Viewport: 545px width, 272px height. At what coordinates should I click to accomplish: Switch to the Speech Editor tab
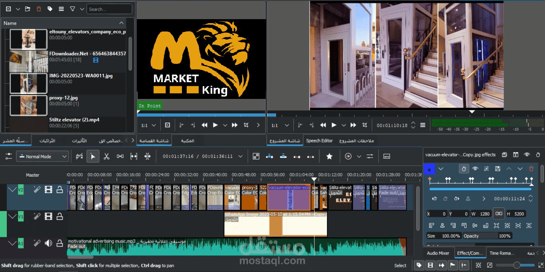[319, 141]
